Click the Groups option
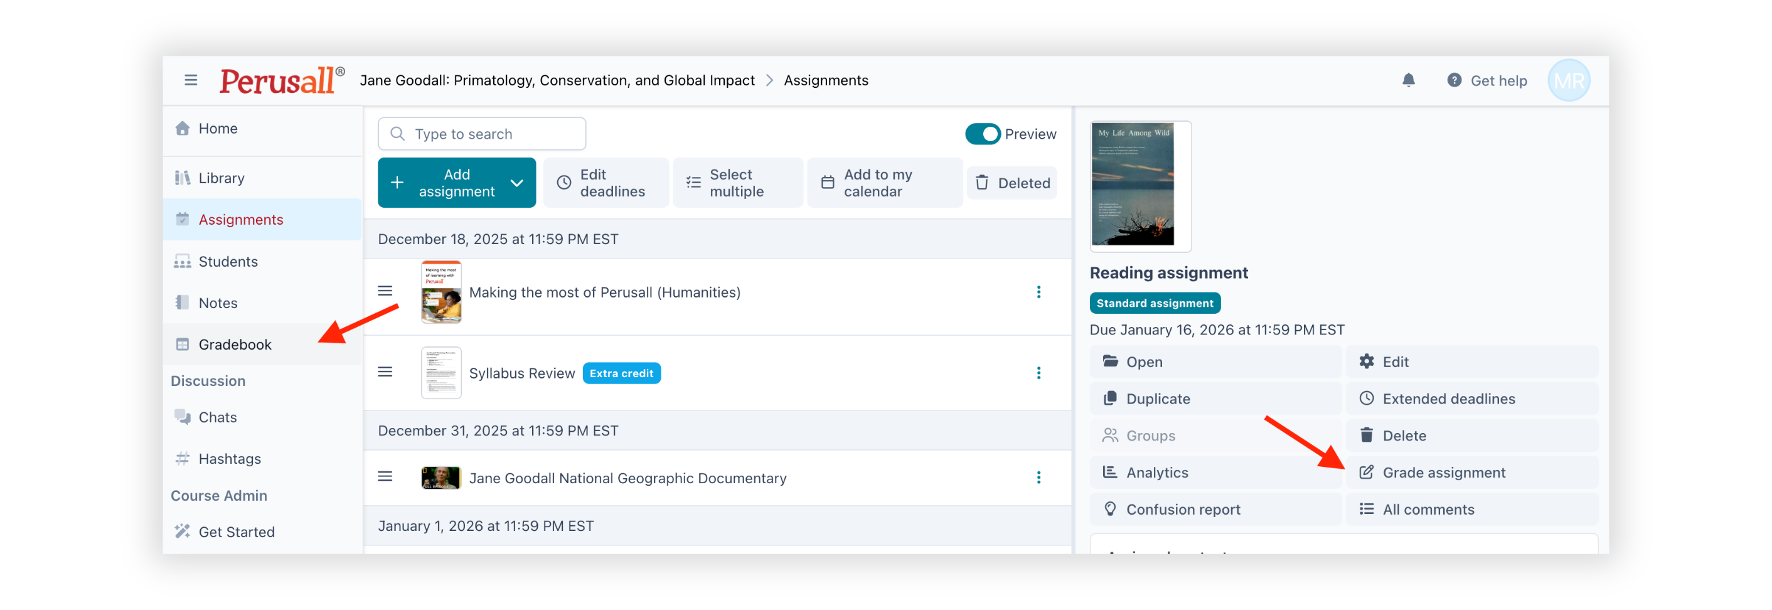1772x610 pixels. click(1215, 436)
